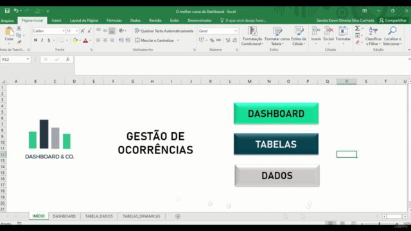Click Mesclar e Centralizar
The height and width of the screenshot is (231, 411).
pyautogui.click(x=155, y=40)
